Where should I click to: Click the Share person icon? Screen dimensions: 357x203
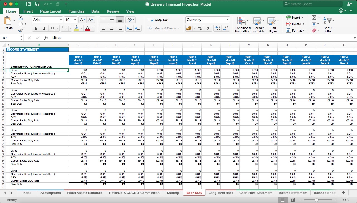pos(349,4)
